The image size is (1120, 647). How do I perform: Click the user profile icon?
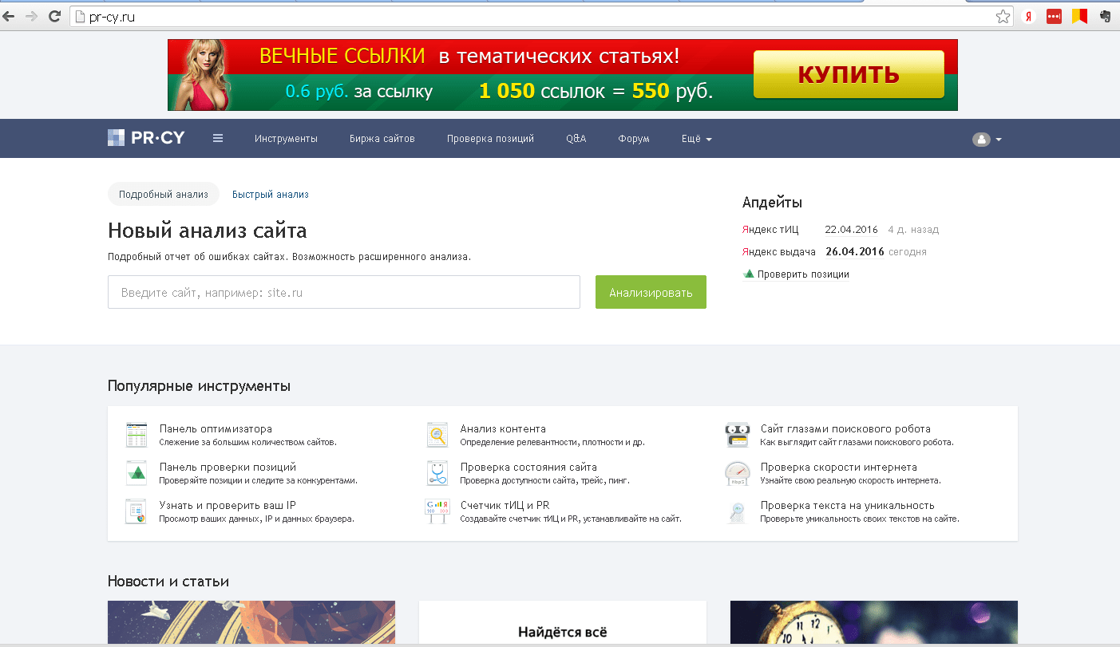click(x=980, y=139)
